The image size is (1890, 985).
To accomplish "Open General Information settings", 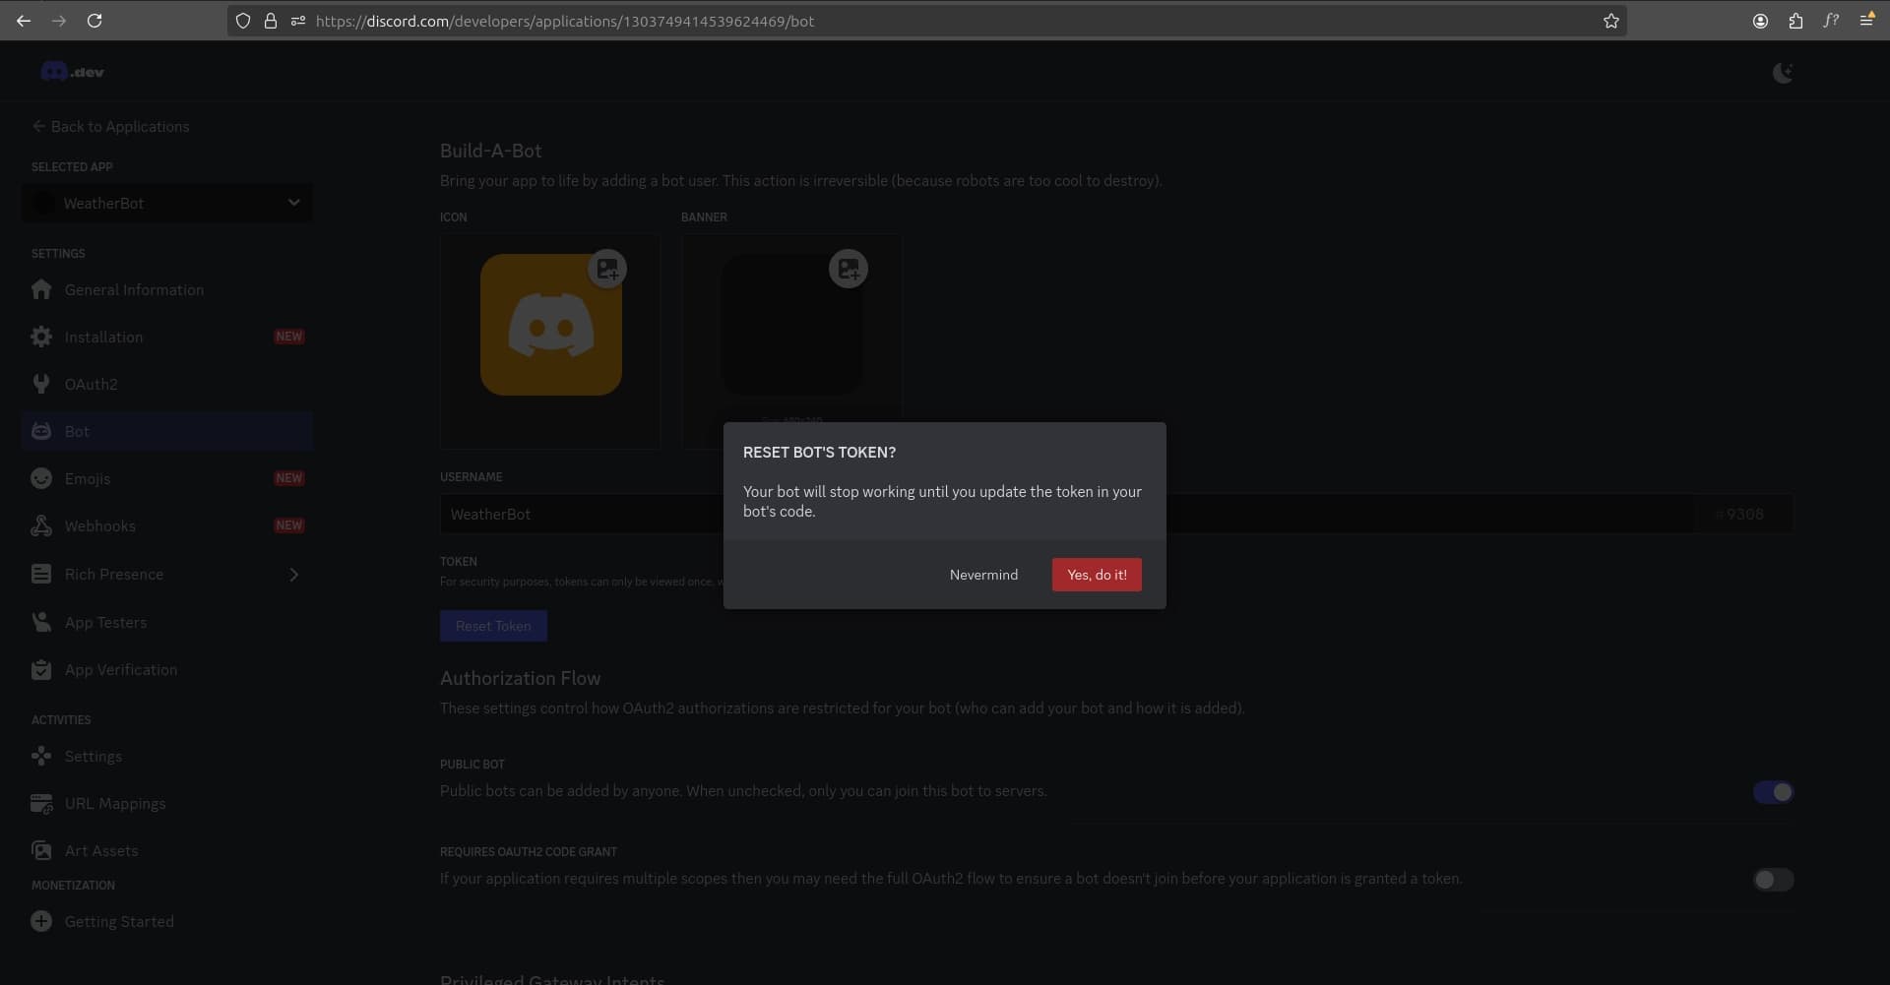I will (167, 289).
